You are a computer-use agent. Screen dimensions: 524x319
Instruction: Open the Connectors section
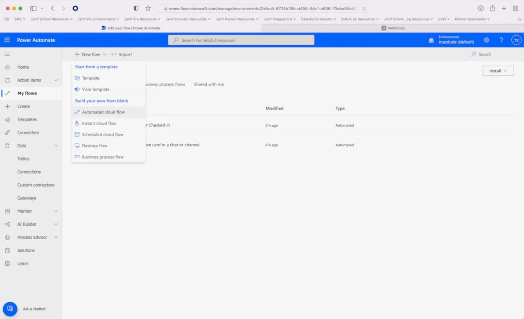click(x=28, y=132)
